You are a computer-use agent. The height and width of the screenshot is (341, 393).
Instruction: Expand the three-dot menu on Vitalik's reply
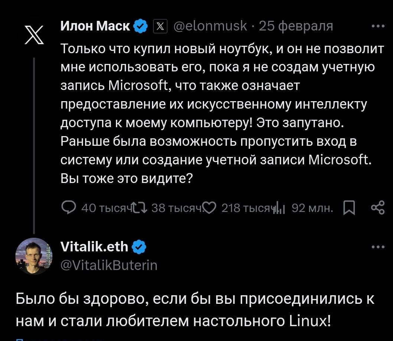pyautogui.click(x=378, y=247)
